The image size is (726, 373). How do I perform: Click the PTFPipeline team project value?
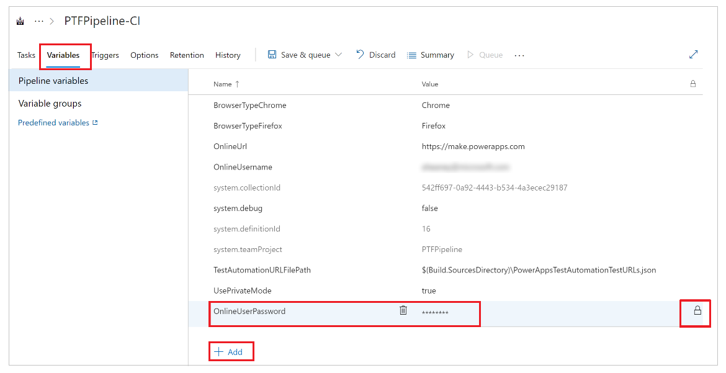442,249
